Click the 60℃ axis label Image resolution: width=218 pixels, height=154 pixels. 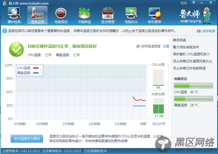(x=9, y=92)
